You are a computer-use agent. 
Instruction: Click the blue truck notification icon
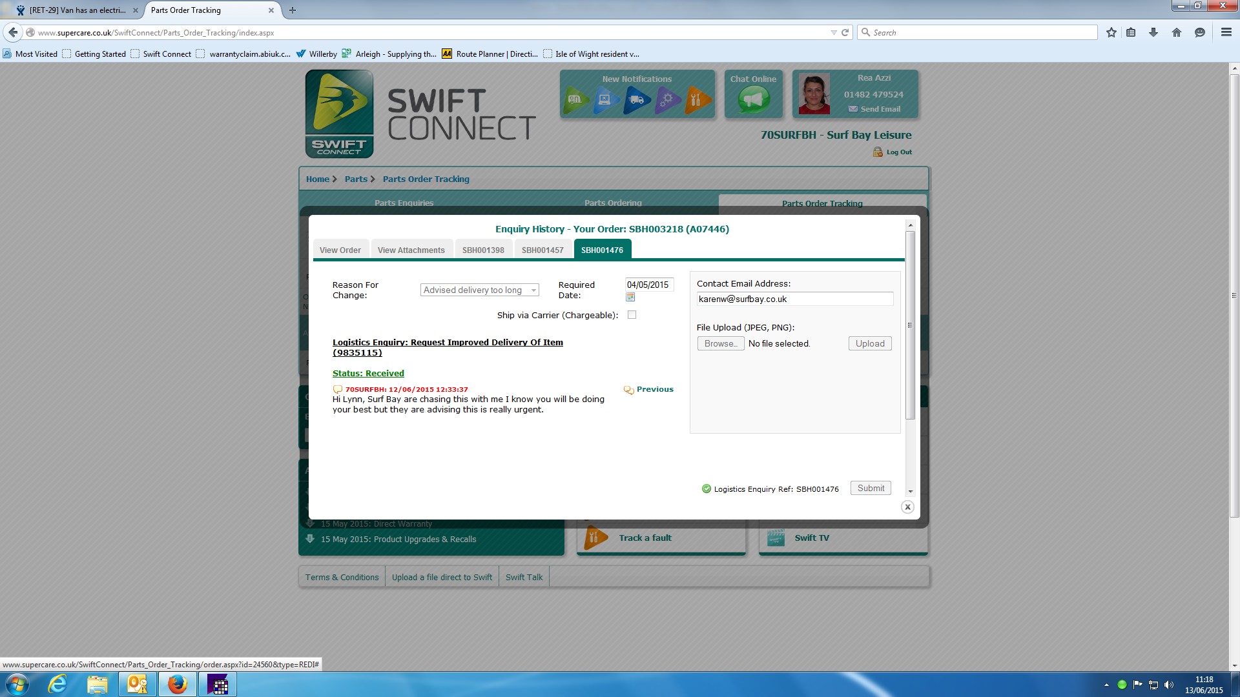coord(637,100)
